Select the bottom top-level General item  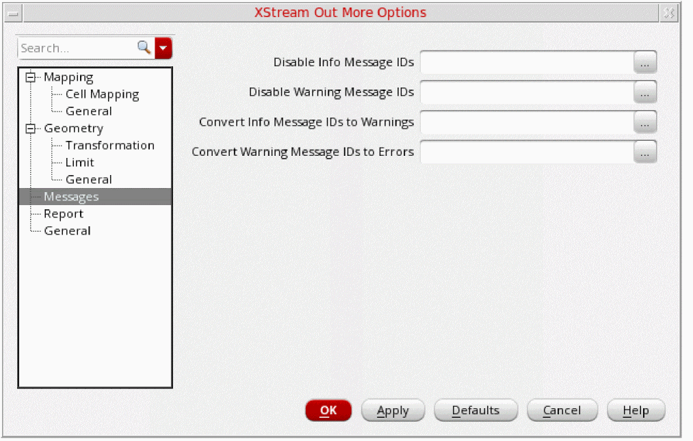pos(67,231)
